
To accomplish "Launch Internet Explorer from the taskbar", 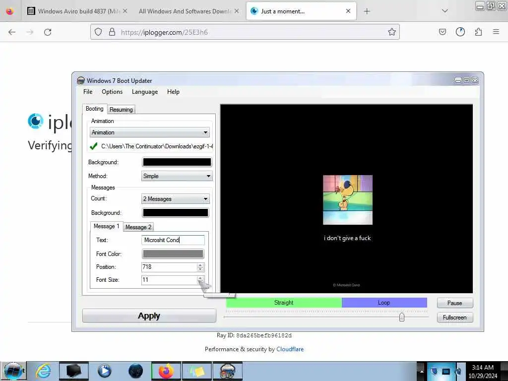I will pyautogui.click(x=43, y=371).
